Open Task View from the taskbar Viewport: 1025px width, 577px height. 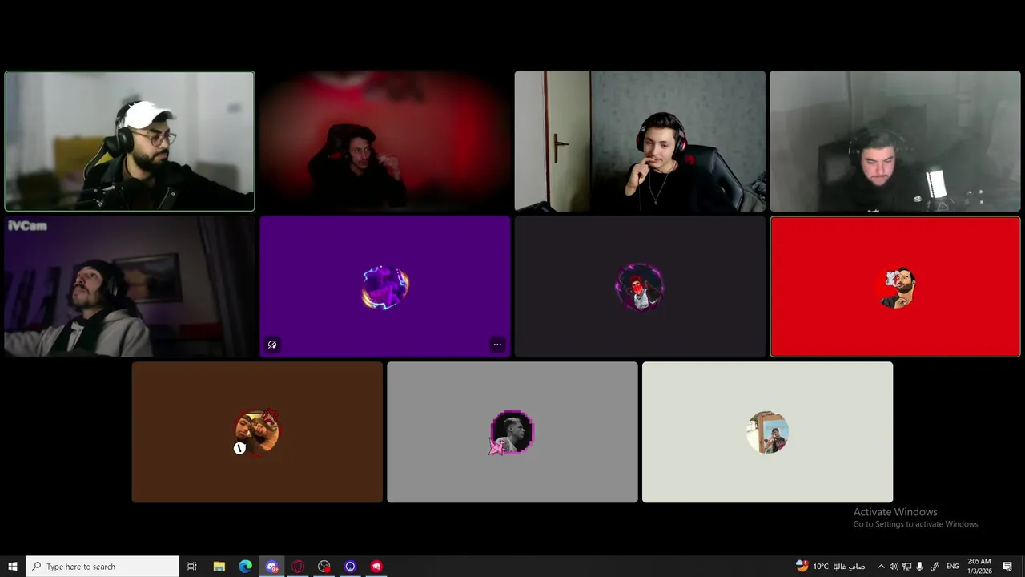(192, 567)
